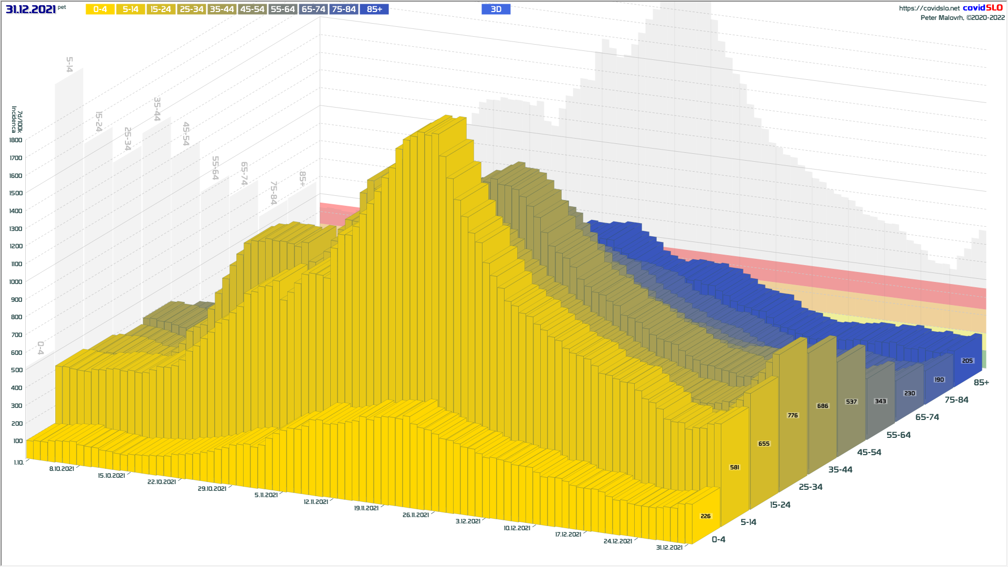Click the 45-54 axis label on the right
This screenshot has height=567, width=1008.
[x=869, y=452]
